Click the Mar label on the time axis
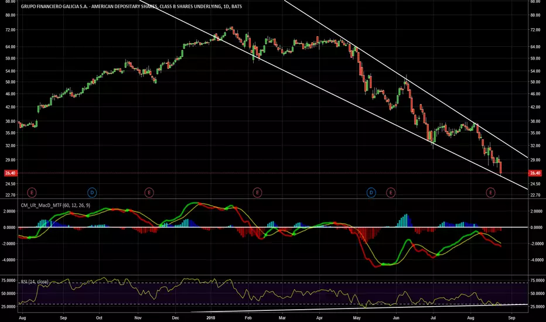 tap(282, 318)
